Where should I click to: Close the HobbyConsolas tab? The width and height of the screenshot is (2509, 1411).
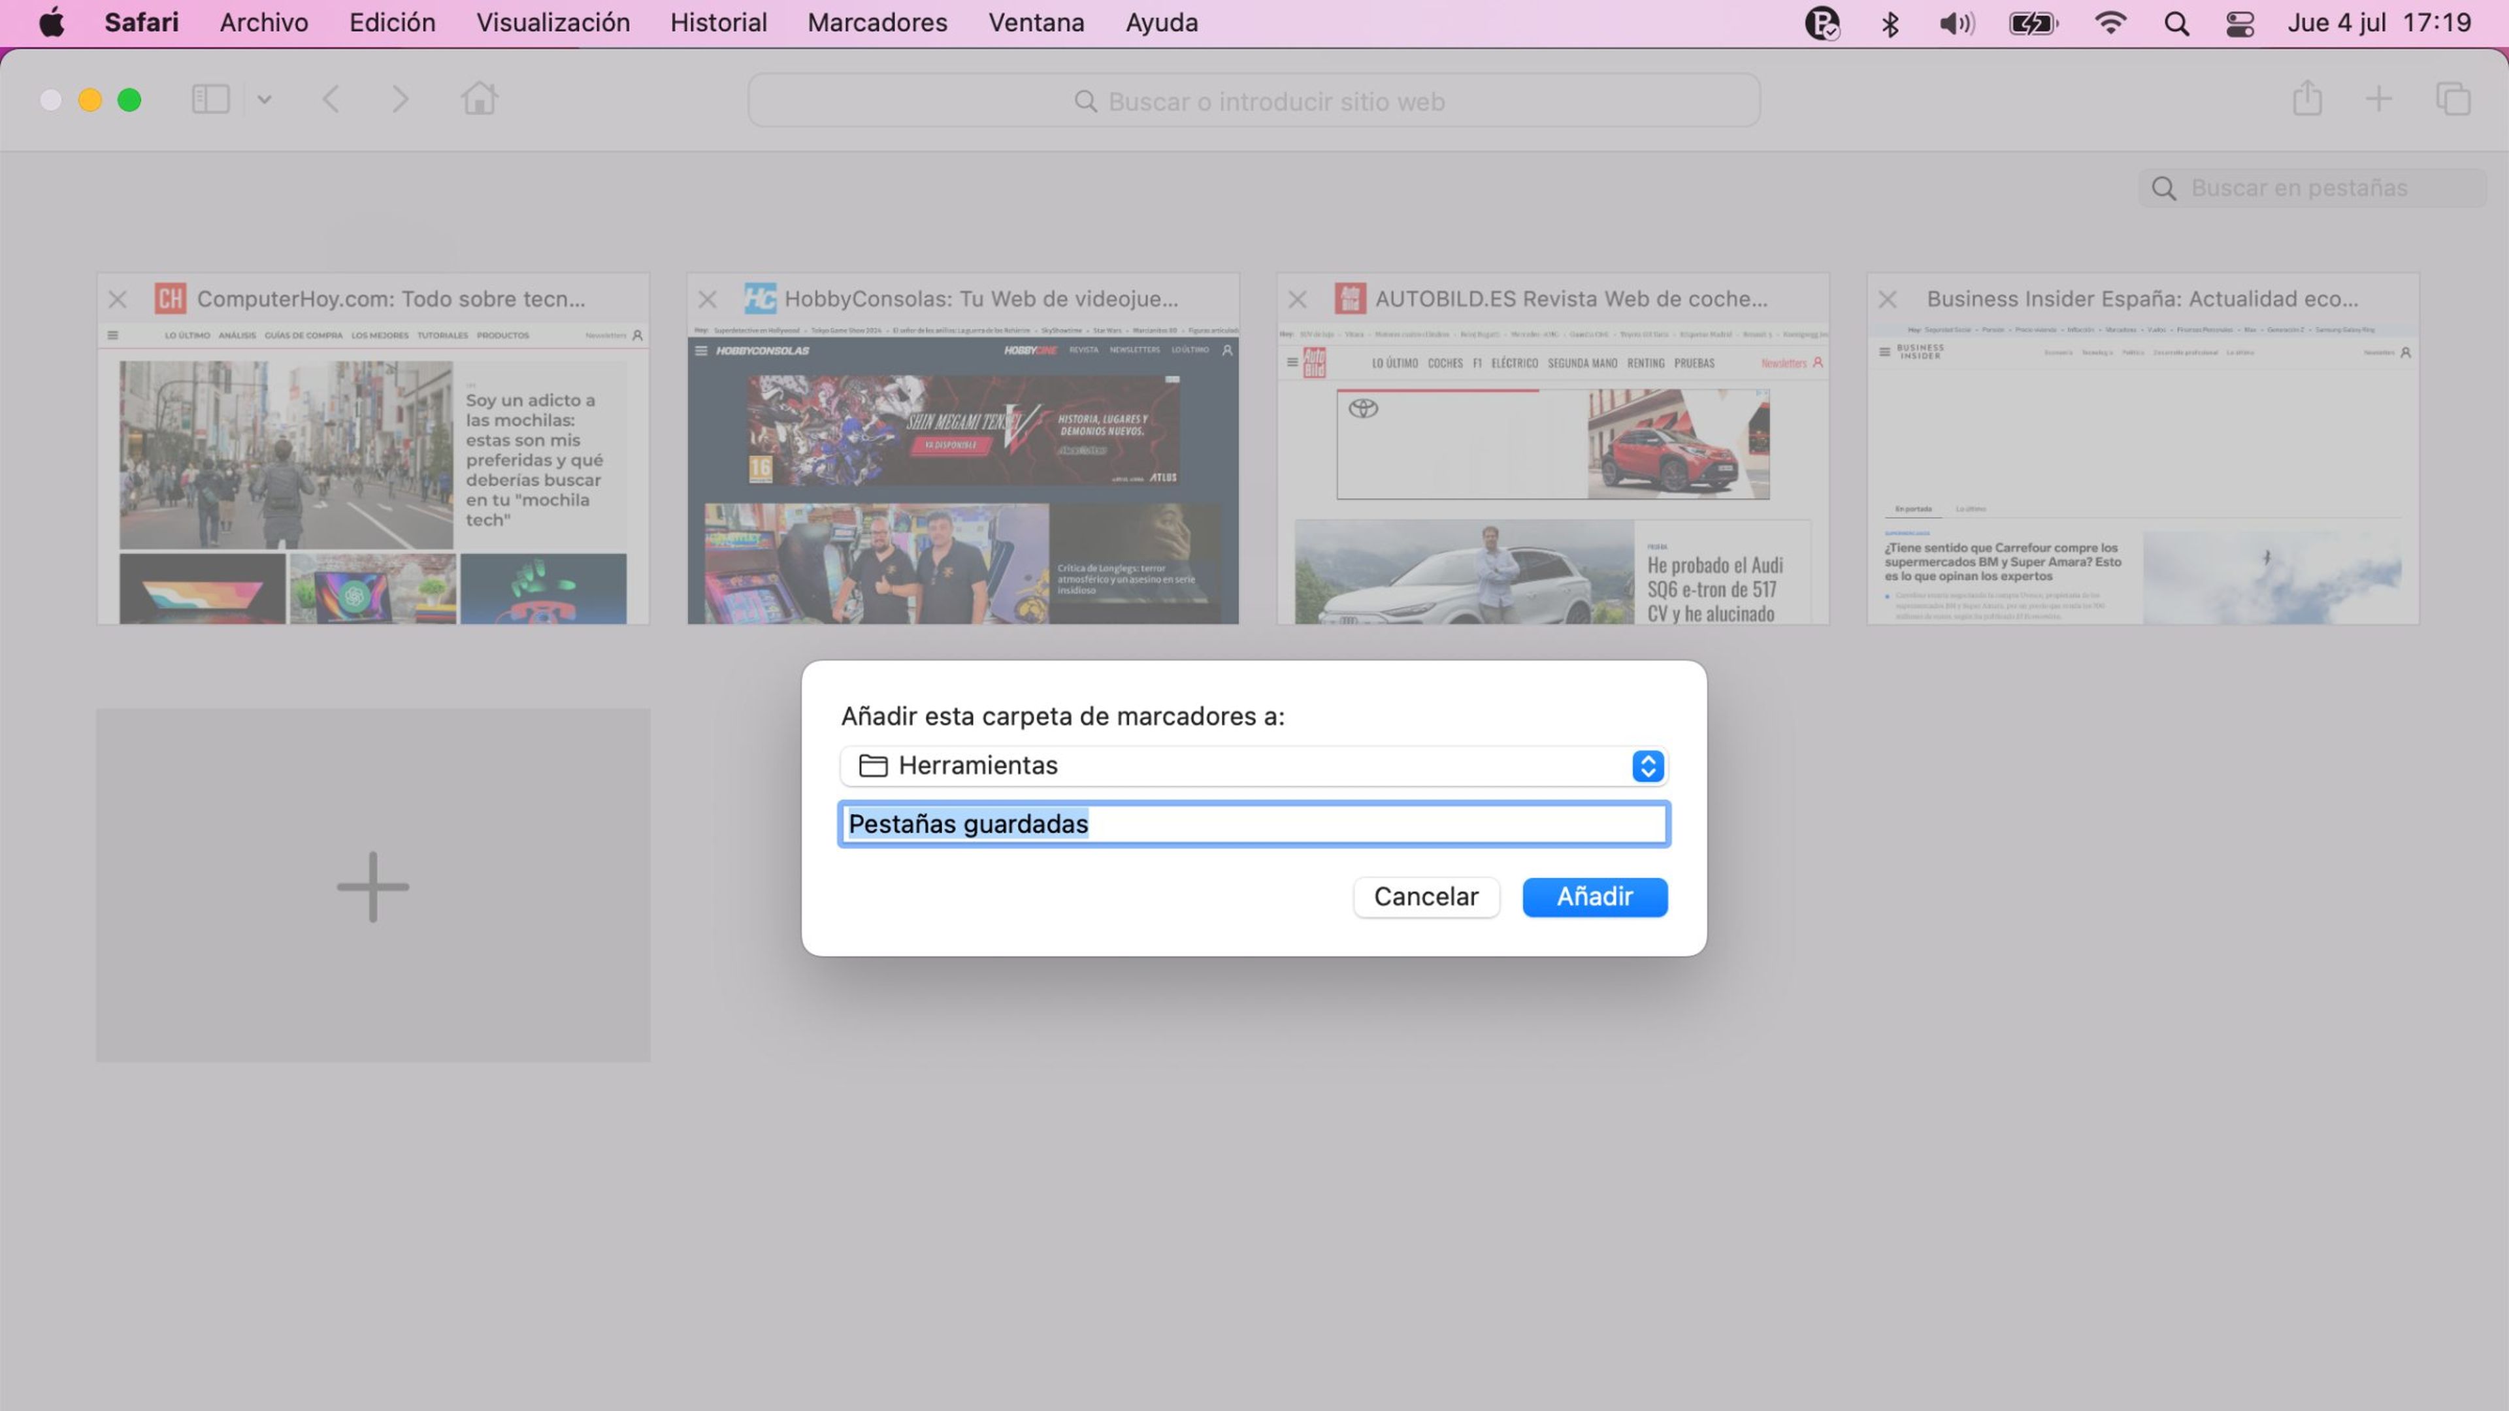point(708,299)
